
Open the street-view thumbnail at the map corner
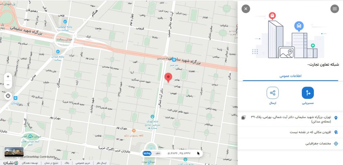pyautogui.click(x=14, y=152)
